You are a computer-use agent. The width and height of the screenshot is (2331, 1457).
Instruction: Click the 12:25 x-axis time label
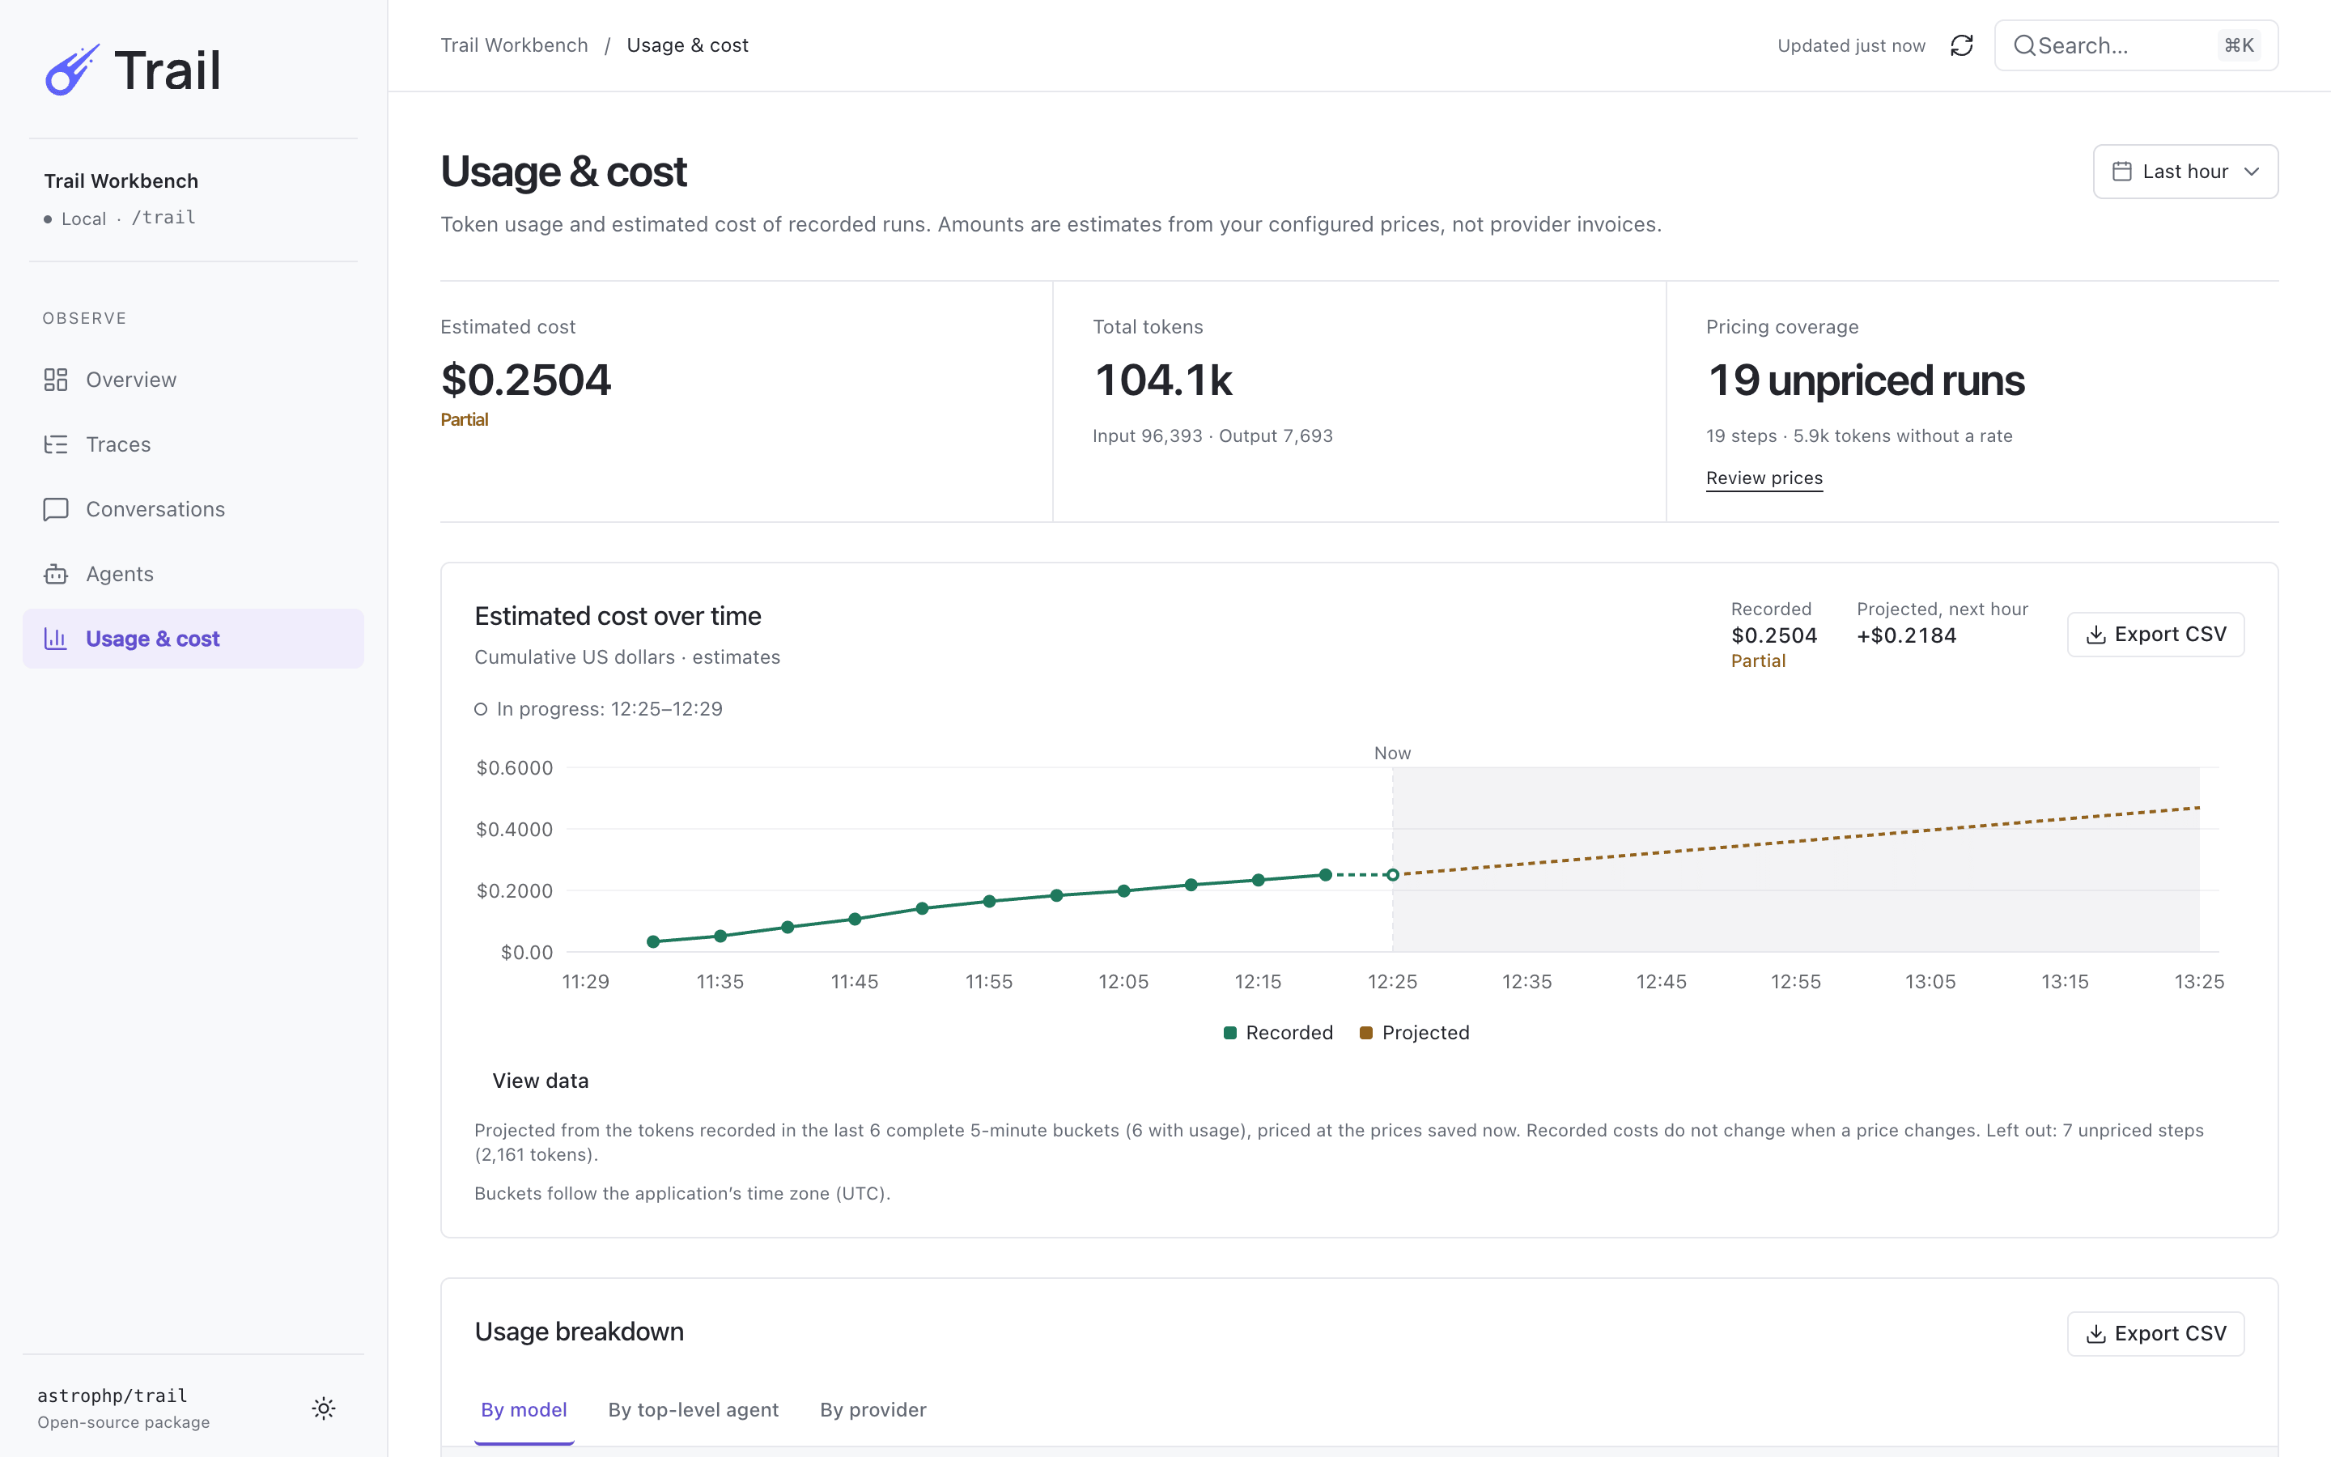[x=1393, y=982]
